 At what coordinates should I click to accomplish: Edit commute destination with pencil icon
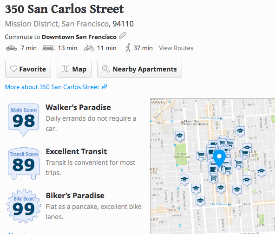coord(123,36)
